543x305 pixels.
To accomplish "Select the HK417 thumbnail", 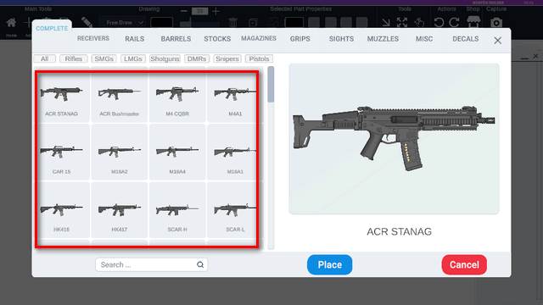I will pyautogui.click(x=119, y=210).
